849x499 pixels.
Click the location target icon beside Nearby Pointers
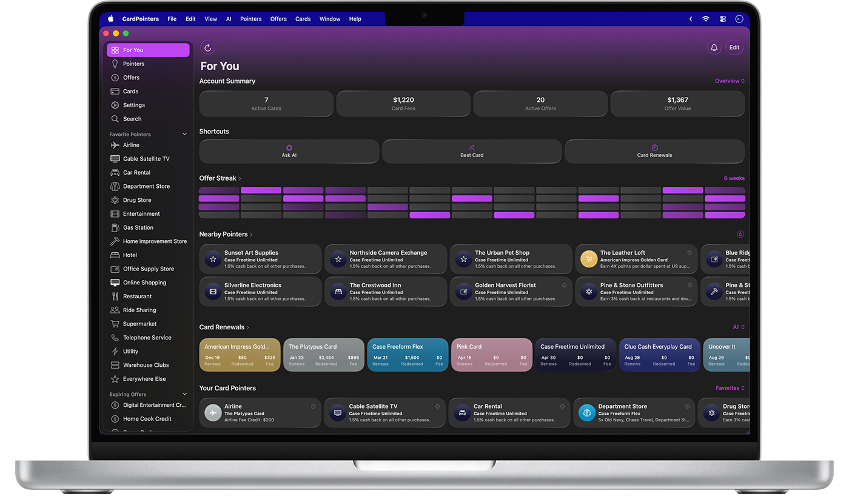740,233
